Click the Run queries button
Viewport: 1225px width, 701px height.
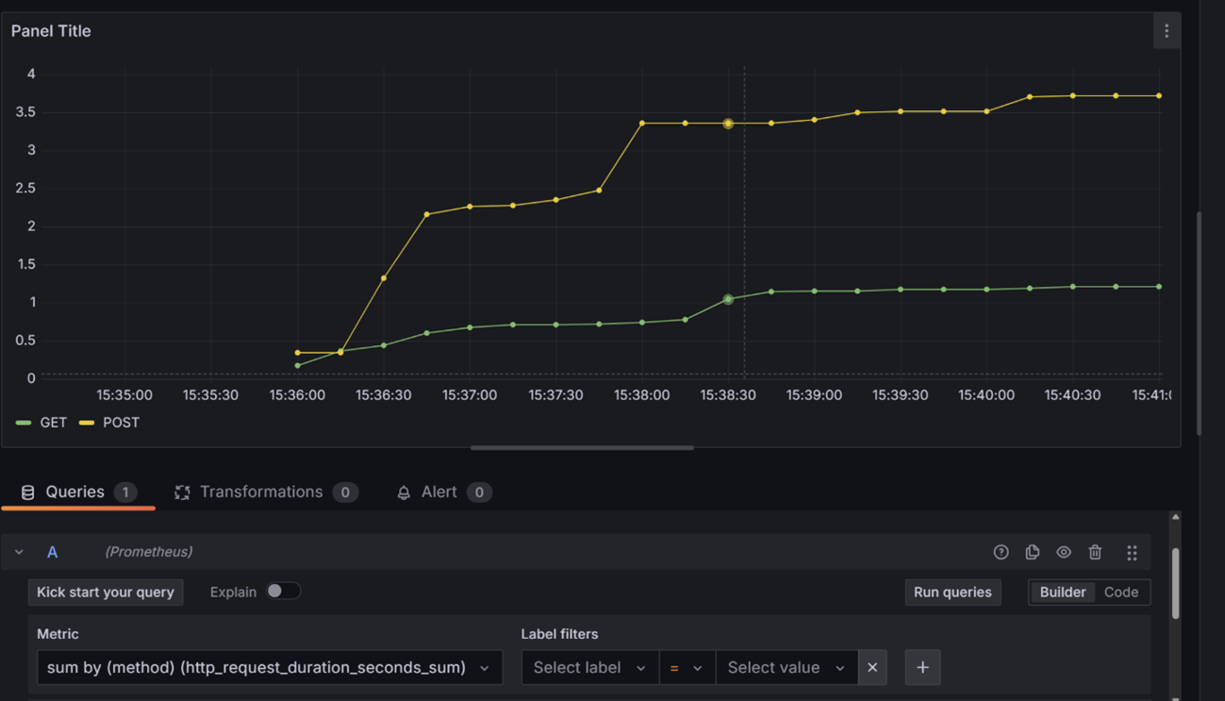tap(952, 592)
